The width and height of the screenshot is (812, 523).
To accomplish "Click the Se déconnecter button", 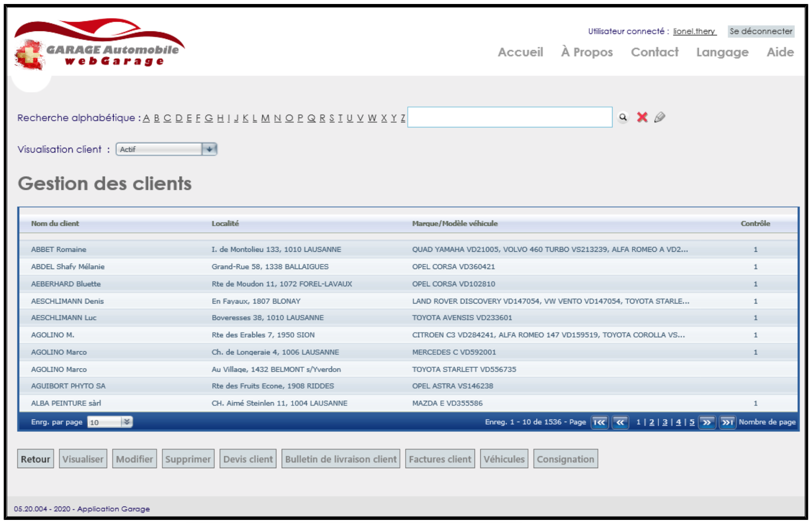I will pyautogui.click(x=760, y=31).
